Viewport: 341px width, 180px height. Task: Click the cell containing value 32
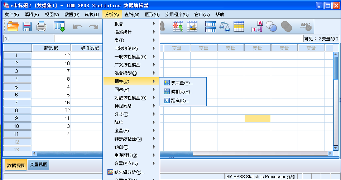51,110
